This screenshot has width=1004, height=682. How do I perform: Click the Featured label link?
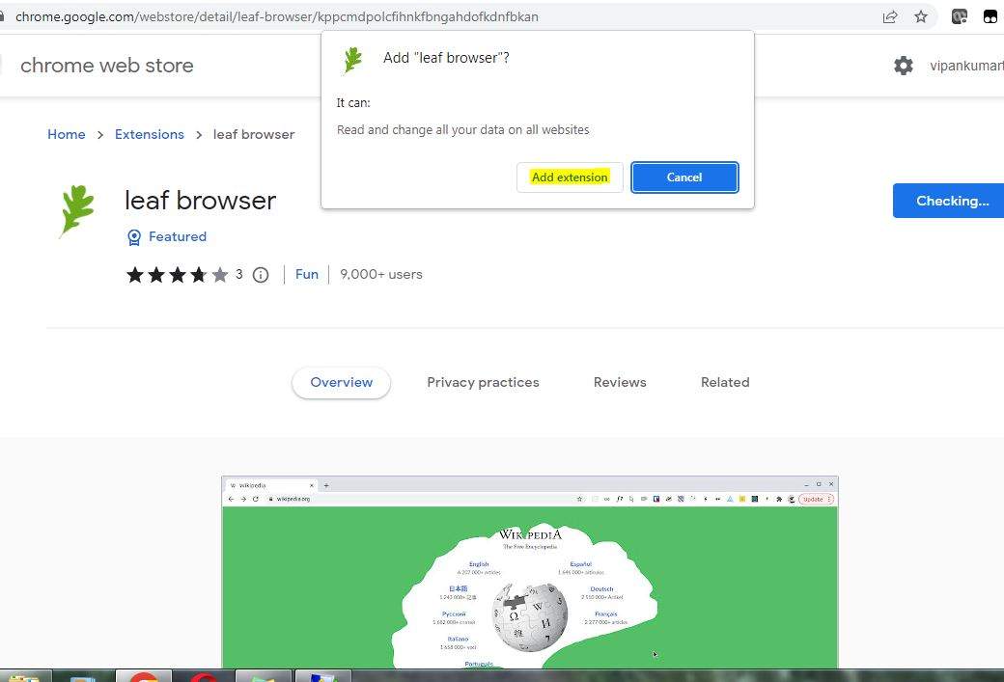[178, 236]
